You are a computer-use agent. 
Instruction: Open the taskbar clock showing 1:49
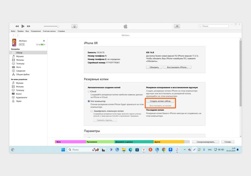231,150
